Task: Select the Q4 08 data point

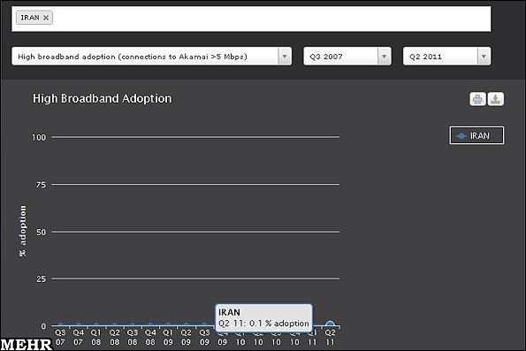Action: [x=150, y=324]
